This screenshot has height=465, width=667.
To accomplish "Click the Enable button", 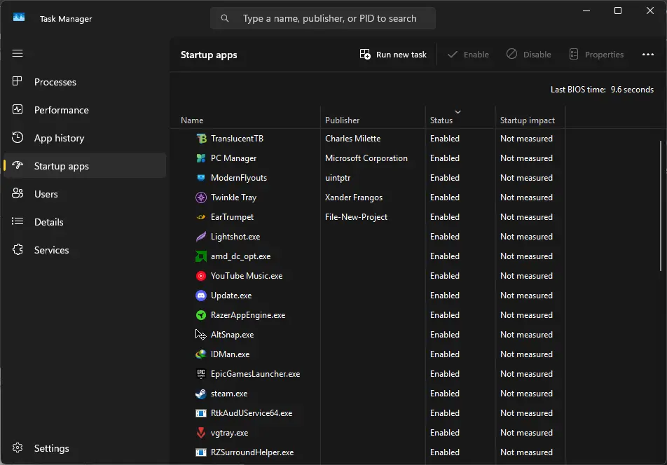I will (x=468, y=55).
